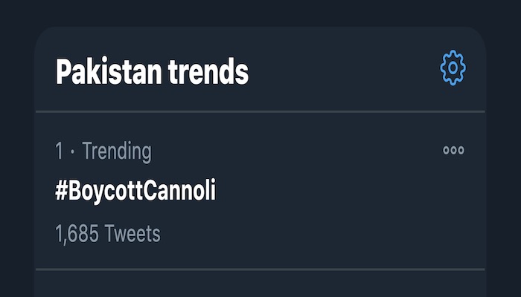Select the 1,685 Tweets count text
The width and height of the screenshot is (521, 297).
pos(108,234)
